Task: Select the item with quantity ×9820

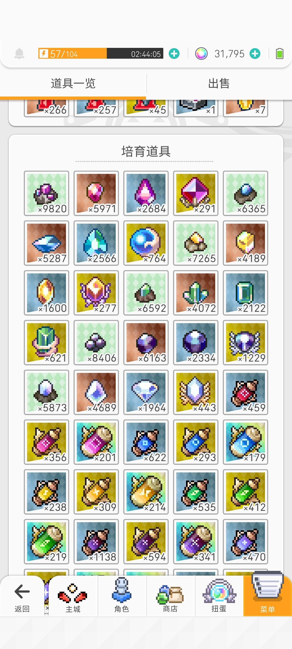Action: click(x=47, y=193)
